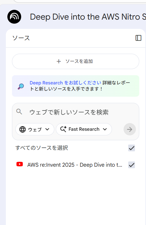
Task: Collapse the sources panel with sidebar icon
Action: pyautogui.click(x=138, y=38)
